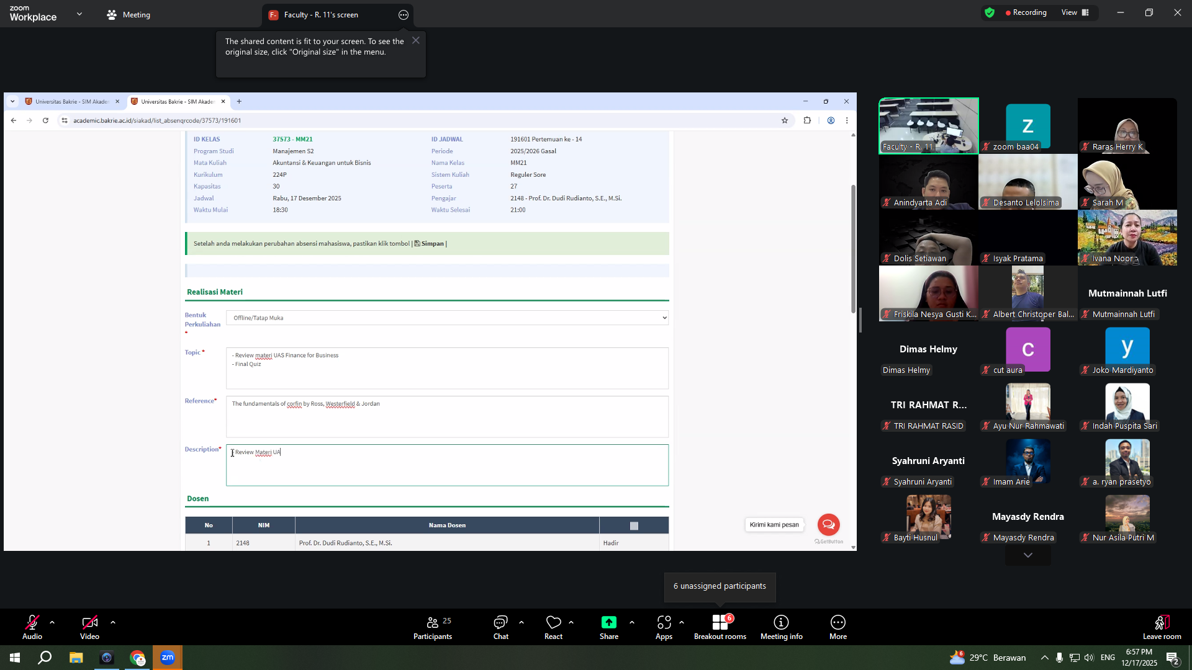Image resolution: width=1192 pixels, height=670 pixels.
Task: Open the Bentuk Perkuliahan dropdown
Action: (447, 318)
